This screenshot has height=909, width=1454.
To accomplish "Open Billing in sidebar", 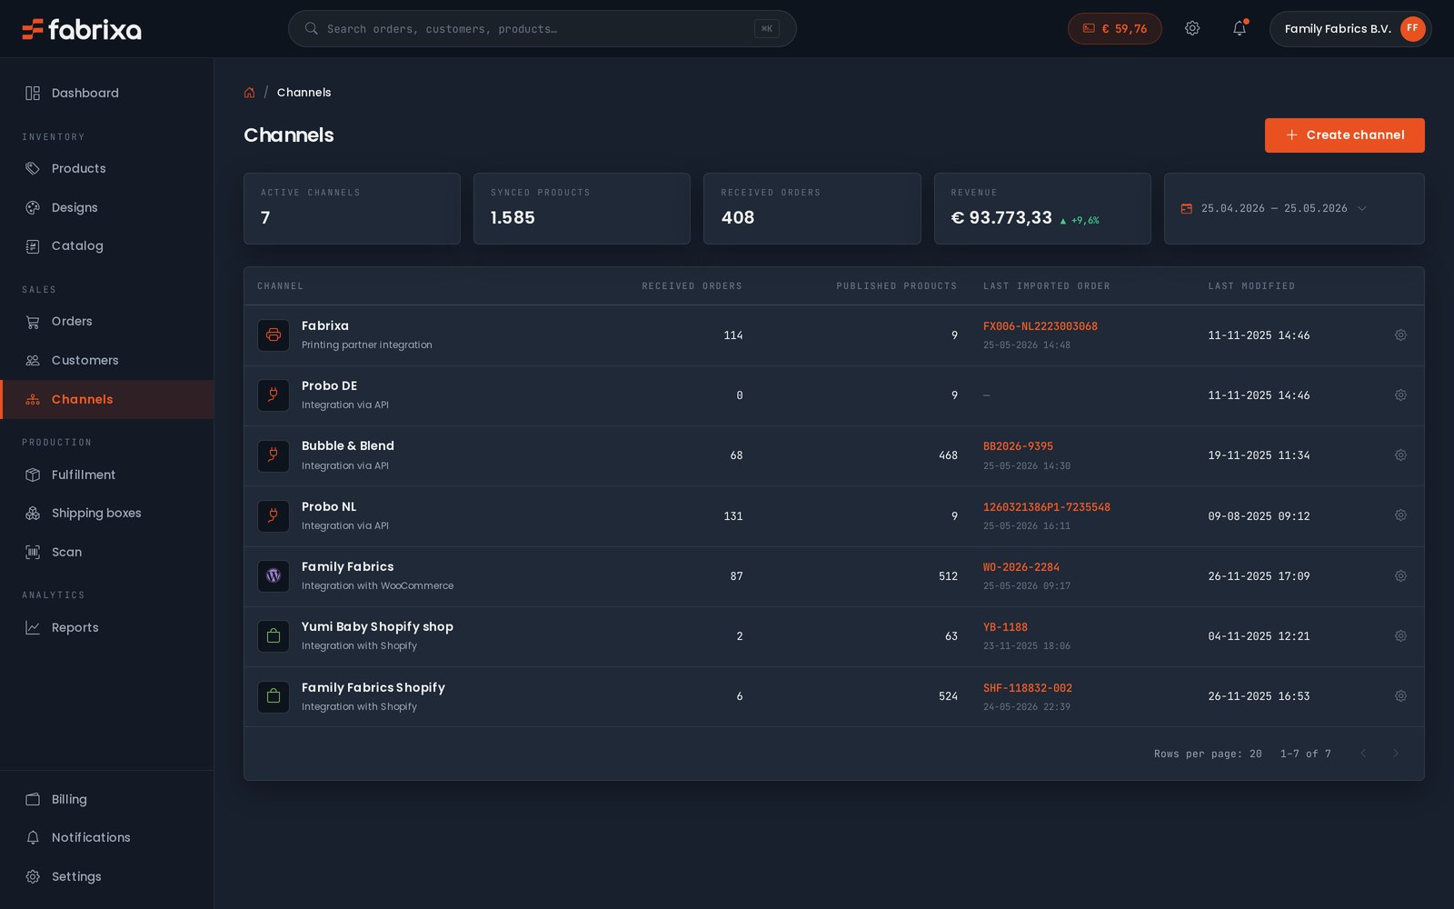I will (x=107, y=799).
